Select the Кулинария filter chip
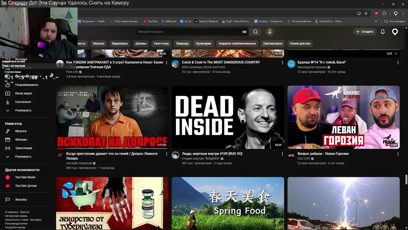The height and width of the screenshot is (230, 408). point(204,43)
